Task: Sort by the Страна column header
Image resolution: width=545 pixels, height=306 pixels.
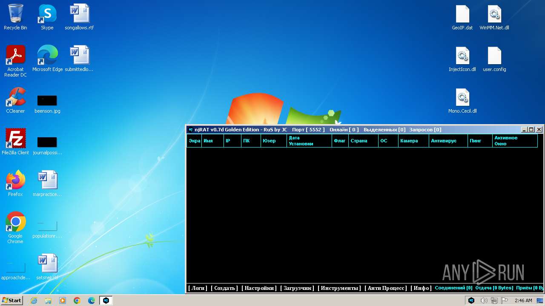Action: 363,141
